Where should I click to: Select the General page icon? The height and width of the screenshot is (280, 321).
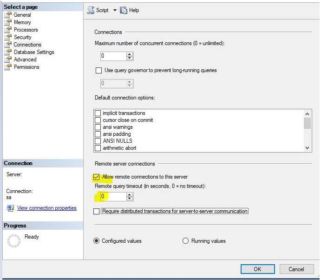pos(7,15)
